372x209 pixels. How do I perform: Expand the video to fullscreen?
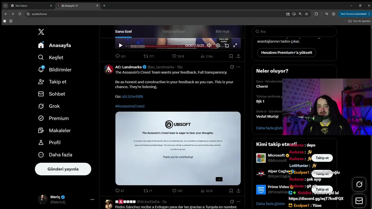(x=235, y=45)
